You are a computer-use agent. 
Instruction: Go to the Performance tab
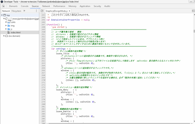pos(59,6)
